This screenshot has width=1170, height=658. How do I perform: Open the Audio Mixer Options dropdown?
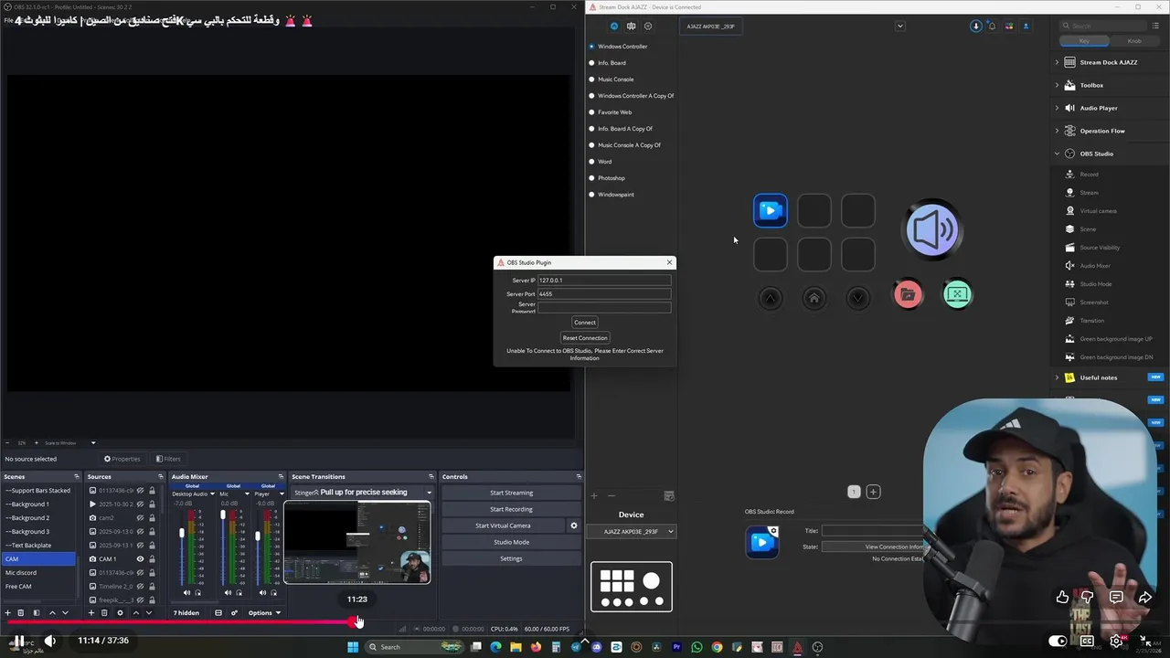(264, 612)
